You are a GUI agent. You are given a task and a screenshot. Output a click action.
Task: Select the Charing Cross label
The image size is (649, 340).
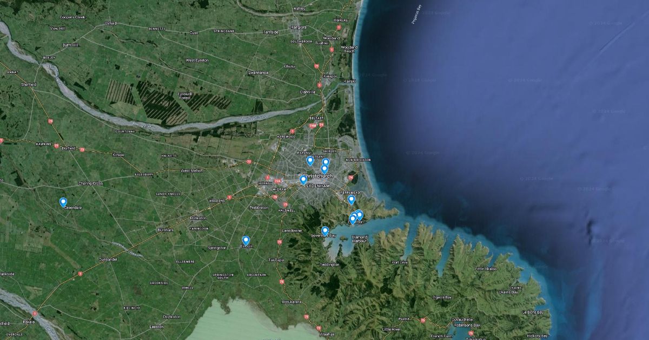(x=90, y=183)
